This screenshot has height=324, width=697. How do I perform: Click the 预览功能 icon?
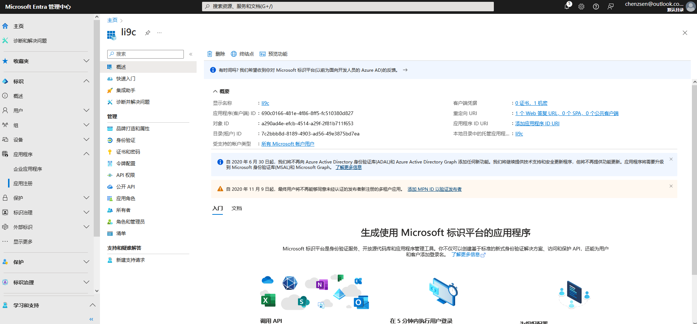click(263, 54)
